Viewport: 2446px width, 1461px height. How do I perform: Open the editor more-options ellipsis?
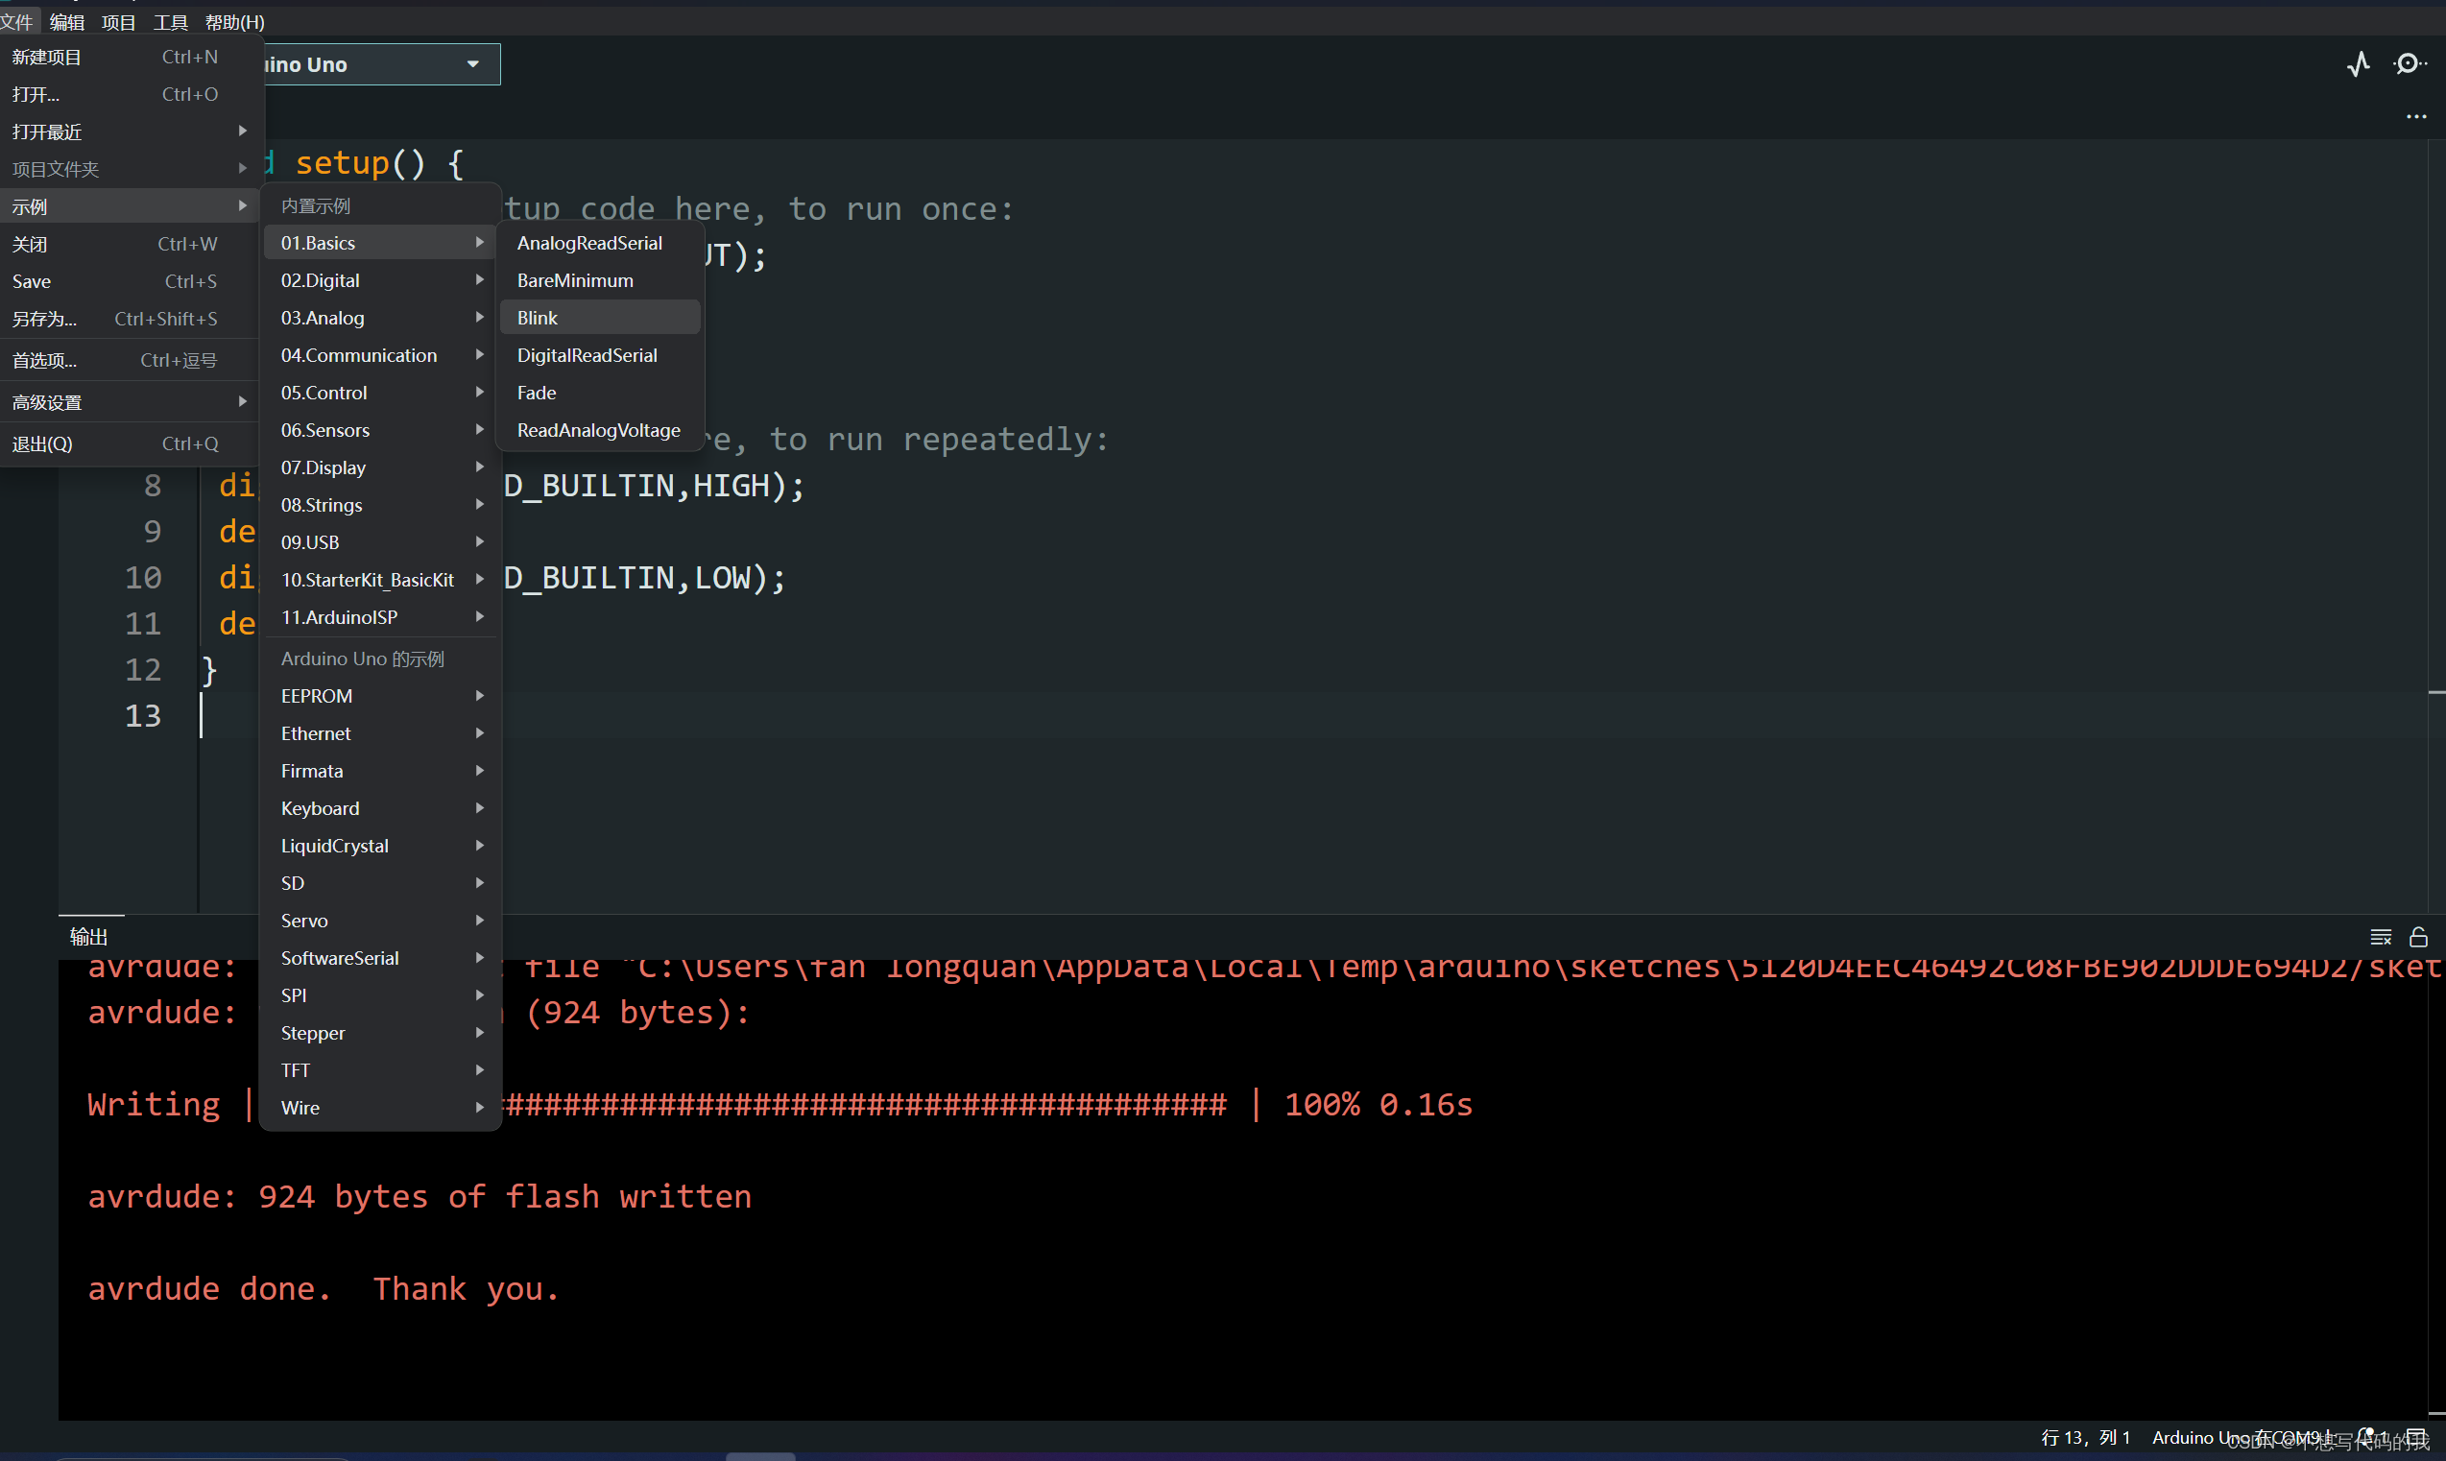point(2416,116)
